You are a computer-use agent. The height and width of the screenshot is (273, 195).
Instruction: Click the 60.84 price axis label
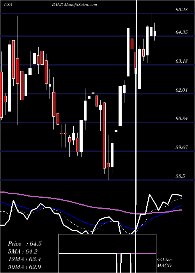182,119
